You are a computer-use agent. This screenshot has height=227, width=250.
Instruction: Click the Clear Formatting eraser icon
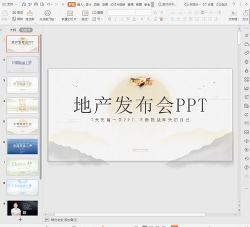click(156, 19)
